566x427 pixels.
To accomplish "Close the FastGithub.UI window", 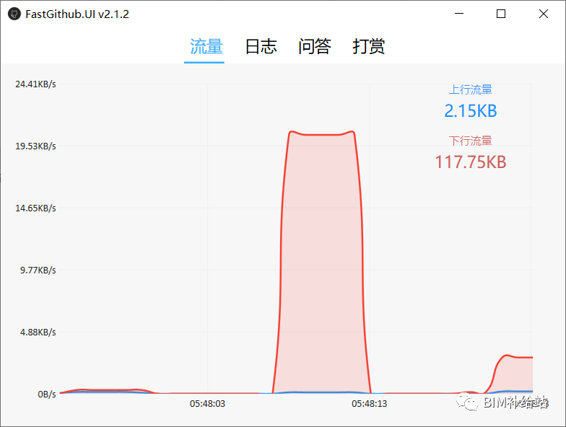I will coord(543,14).
